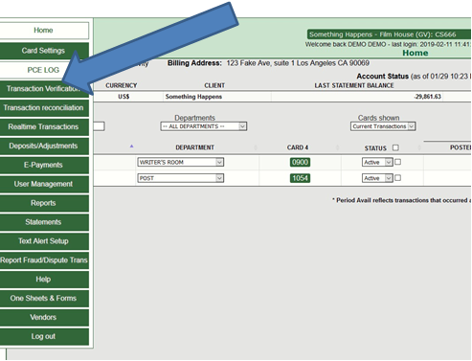Toggle the Status header select-all checkbox

pyautogui.click(x=395, y=147)
